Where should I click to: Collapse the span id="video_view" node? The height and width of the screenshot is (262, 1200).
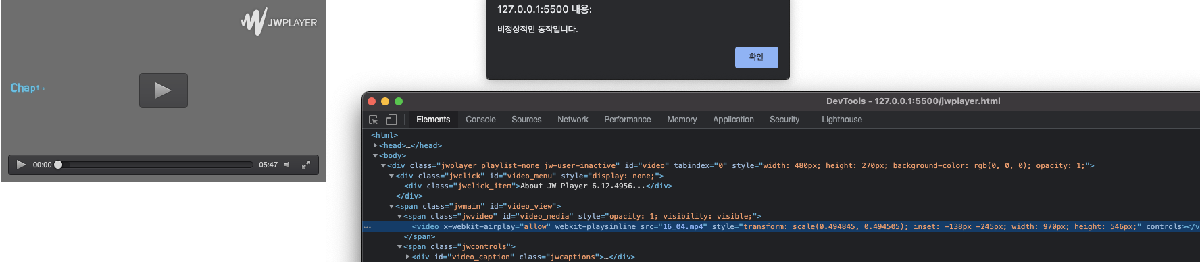(x=392, y=207)
